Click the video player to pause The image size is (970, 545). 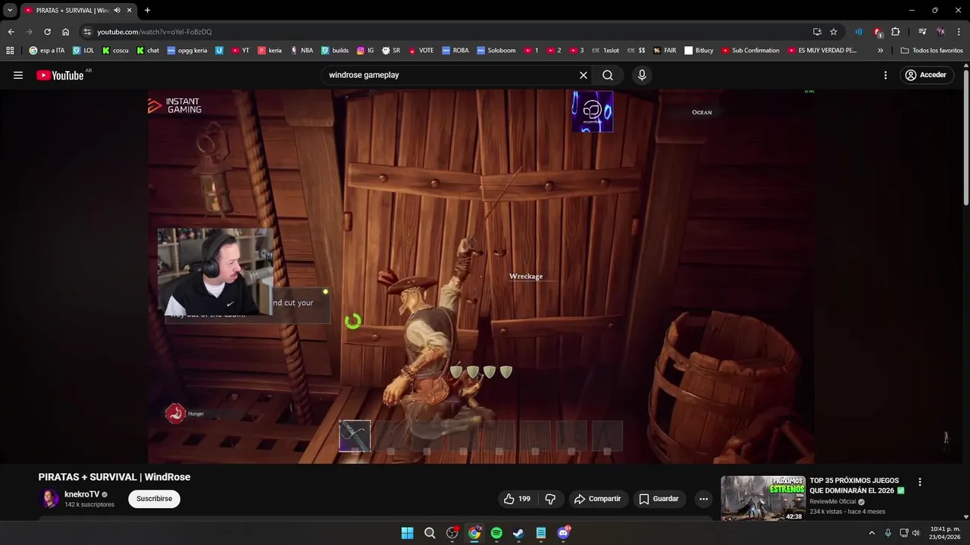(x=482, y=276)
